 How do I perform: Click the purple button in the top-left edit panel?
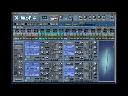click(x=18, y=43)
